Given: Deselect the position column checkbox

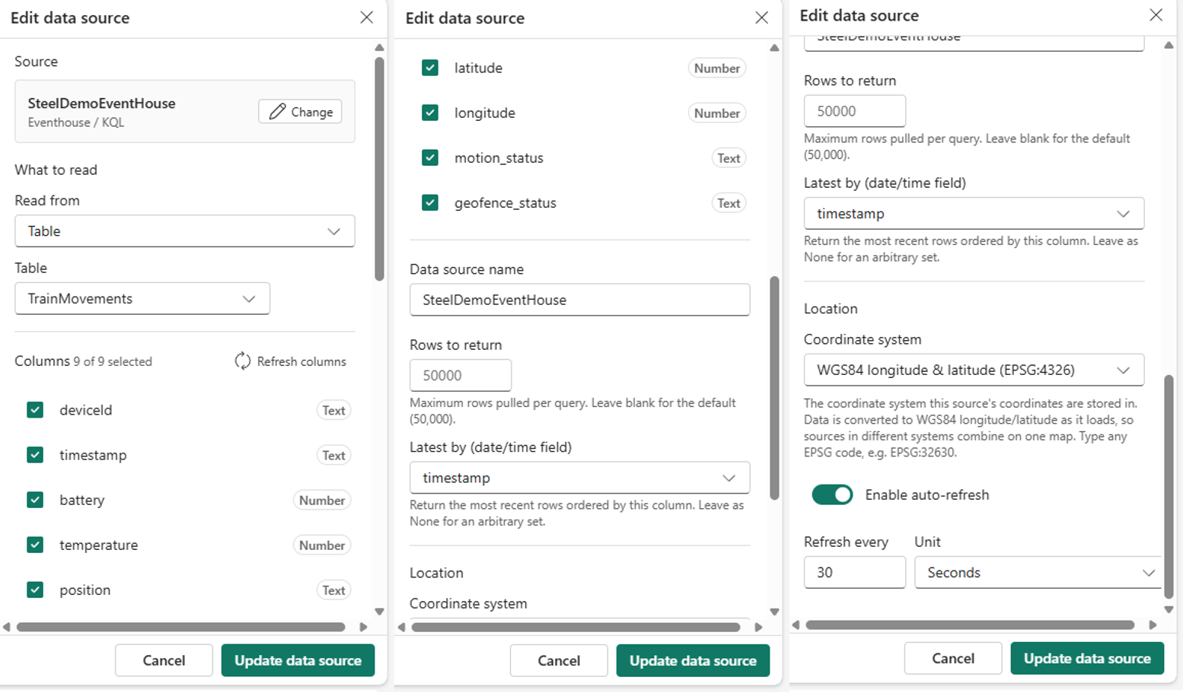Looking at the screenshot, I should pyautogui.click(x=35, y=590).
